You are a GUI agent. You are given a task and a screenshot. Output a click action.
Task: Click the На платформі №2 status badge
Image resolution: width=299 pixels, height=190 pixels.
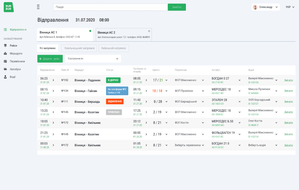117,91
